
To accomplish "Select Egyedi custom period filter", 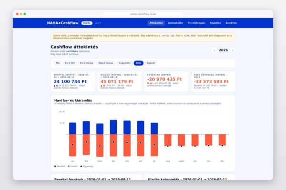I will [151, 63].
